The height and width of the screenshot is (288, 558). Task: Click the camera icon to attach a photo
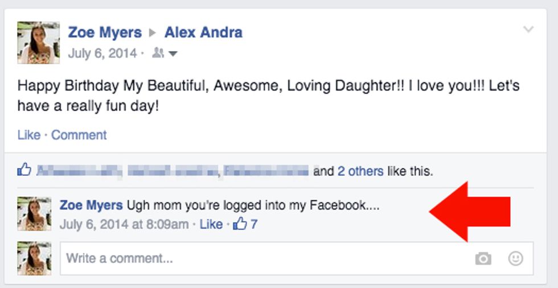[483, 259]
